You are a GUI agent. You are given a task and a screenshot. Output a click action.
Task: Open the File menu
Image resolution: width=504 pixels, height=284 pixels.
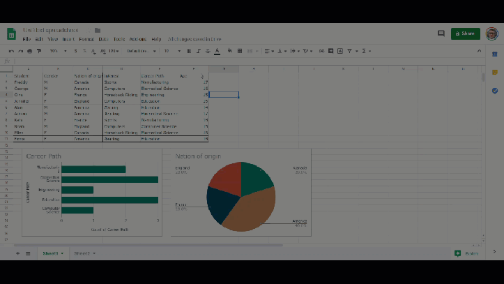(x=26, y=39)
